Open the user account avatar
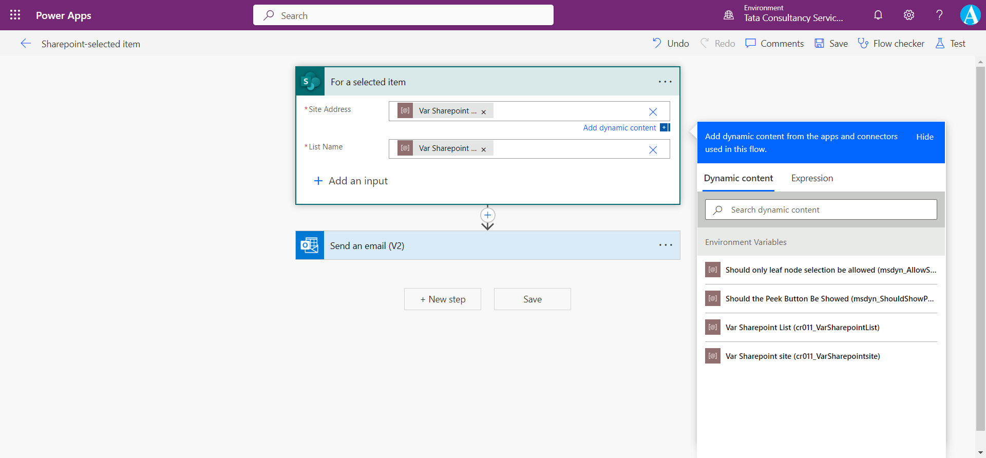This screenshot has height=458, width=986. tap(970, 15)
